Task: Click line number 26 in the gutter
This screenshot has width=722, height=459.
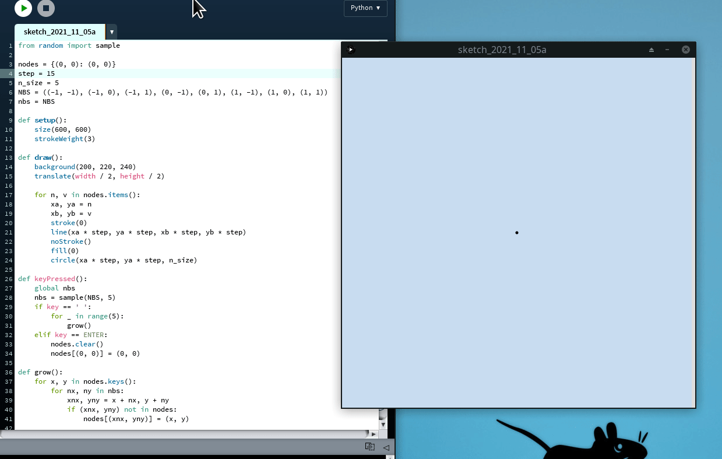Action: [10, 279]
